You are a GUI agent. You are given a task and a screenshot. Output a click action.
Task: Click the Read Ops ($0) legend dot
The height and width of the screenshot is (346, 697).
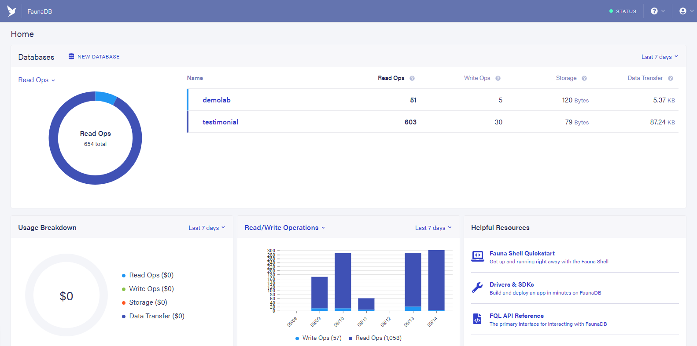[124, 276]
